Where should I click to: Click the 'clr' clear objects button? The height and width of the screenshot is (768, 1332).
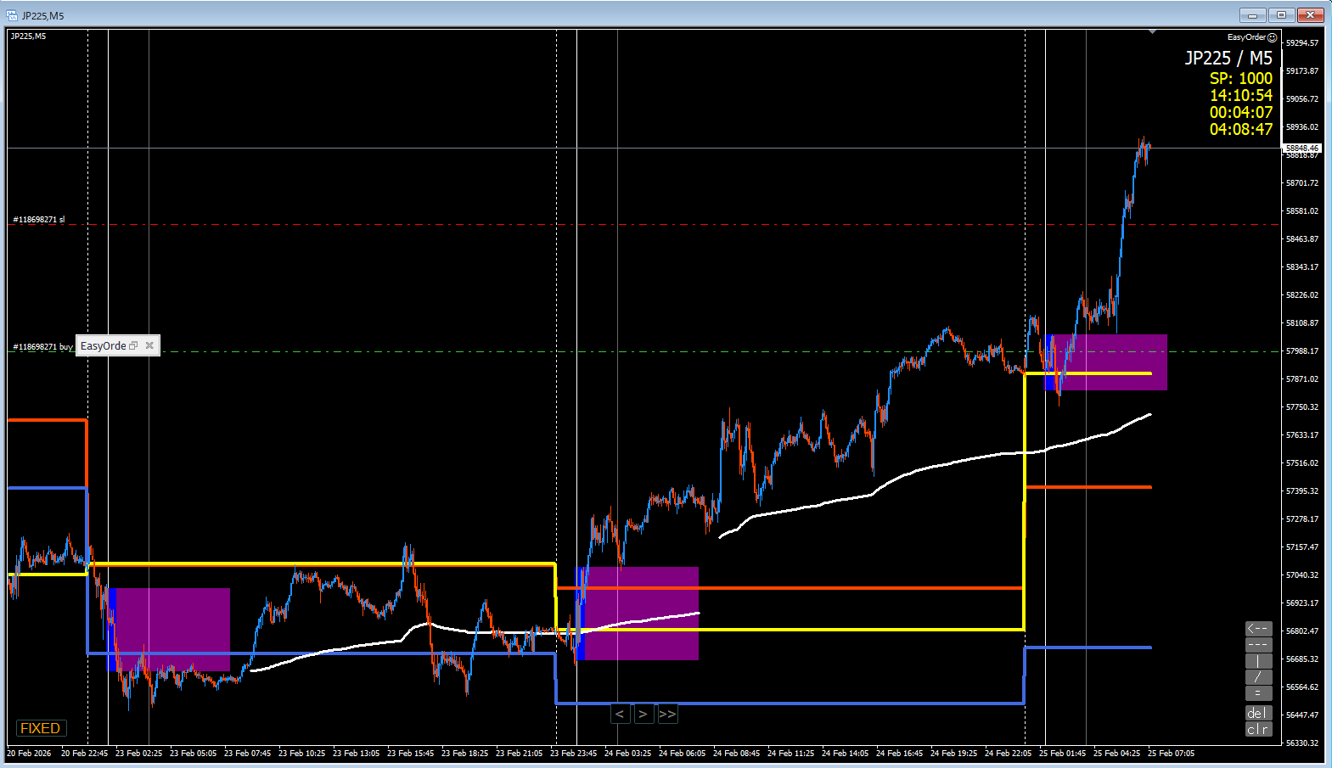click(x=1258, y=729)
